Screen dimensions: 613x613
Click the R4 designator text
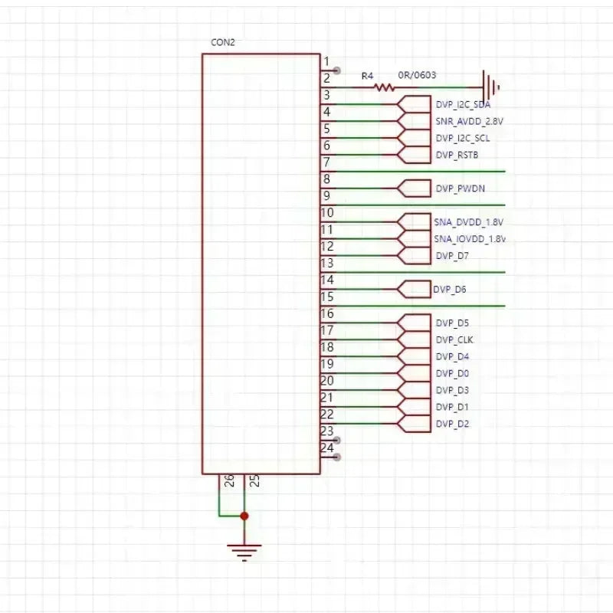click(367, 76)
